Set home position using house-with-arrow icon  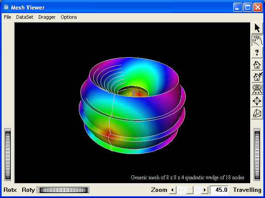257,77
